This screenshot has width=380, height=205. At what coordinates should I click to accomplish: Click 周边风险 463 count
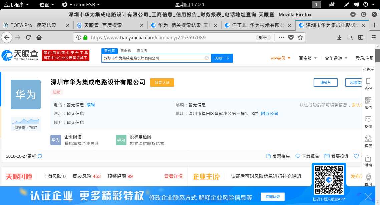(86, 176)
